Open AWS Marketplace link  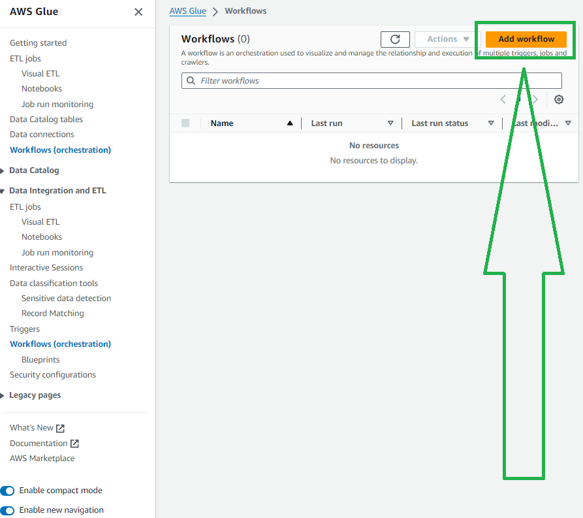point(42,459)
